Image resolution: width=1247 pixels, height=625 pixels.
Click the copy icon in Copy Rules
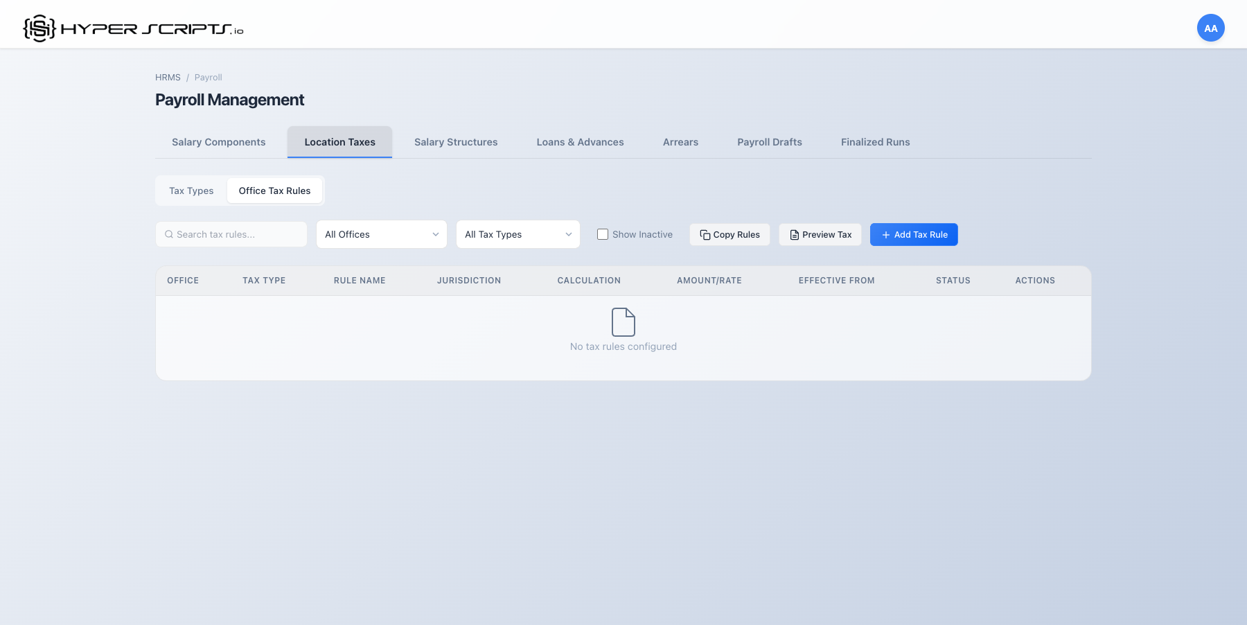click(705, 235)
